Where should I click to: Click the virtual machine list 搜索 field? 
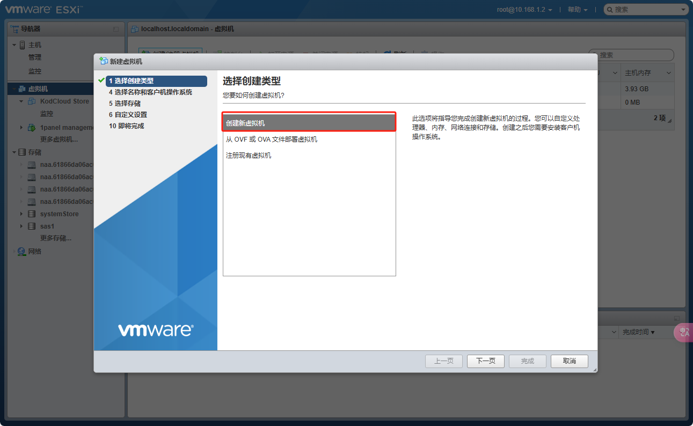click(x=631, y=55)
